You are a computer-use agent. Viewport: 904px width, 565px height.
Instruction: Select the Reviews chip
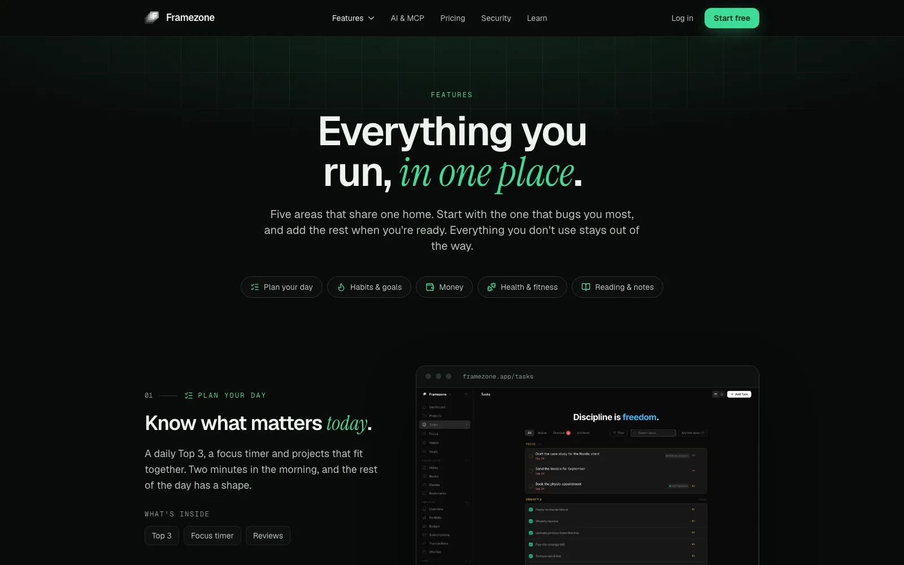click(x=268, y=536)
